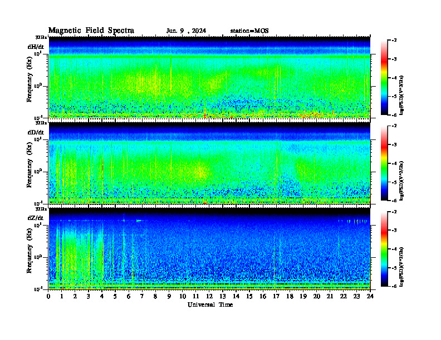Click the hour 14 tick label on the time axis

[236, 296]
